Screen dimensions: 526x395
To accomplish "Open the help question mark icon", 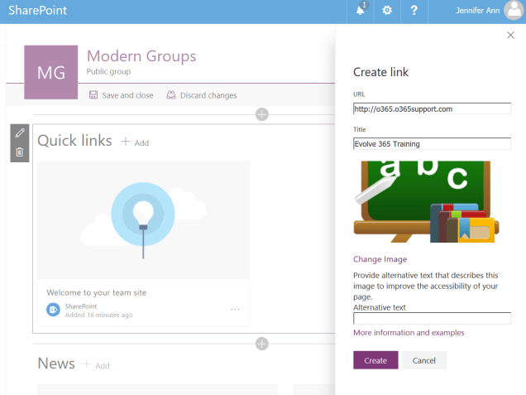I will 414,11.
